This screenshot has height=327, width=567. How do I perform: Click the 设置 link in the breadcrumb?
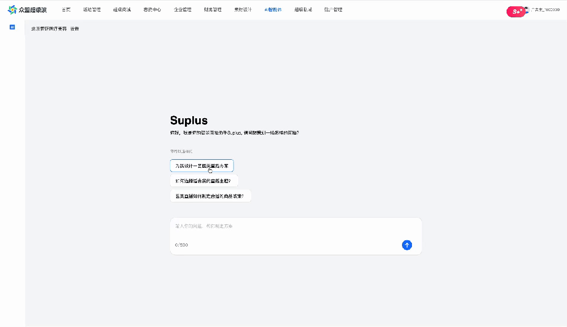(75, 28)
